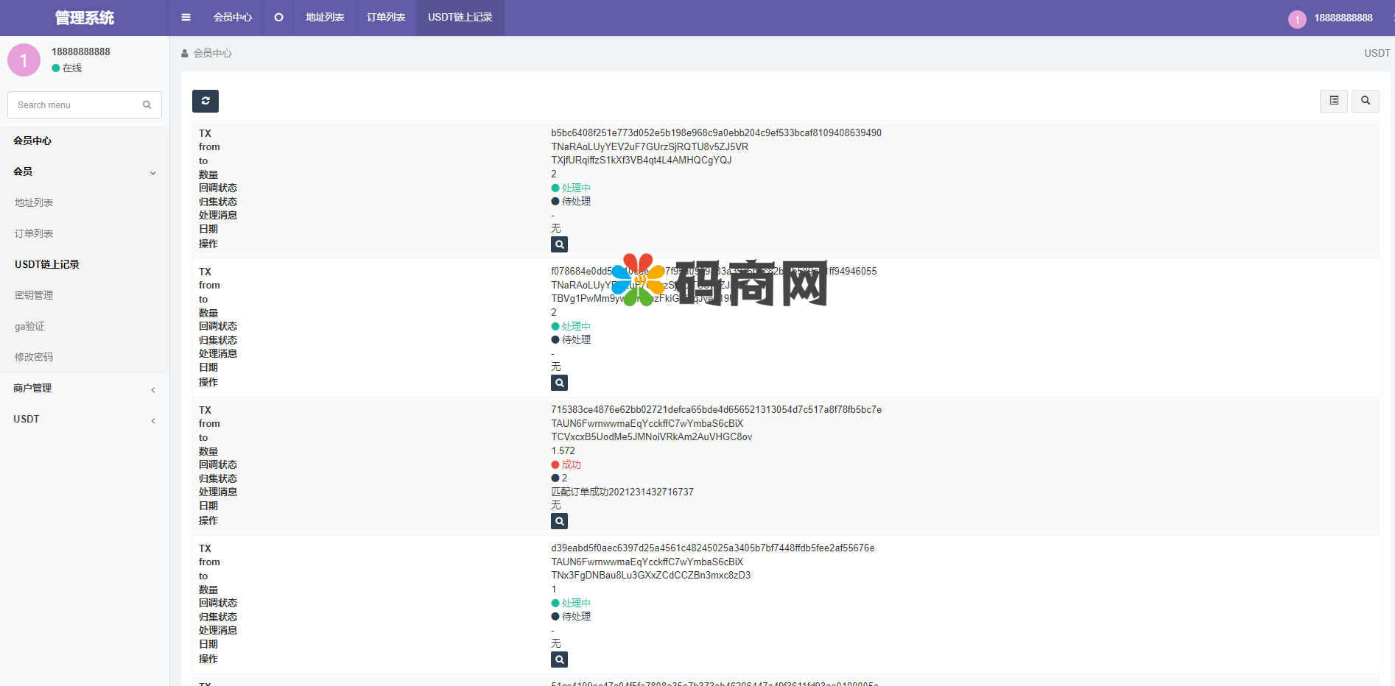Image resolution: width=1395 pixels, height=686 pixels.
Task: Open detail magnifier for transaction 715383ce4876
Action: (x=559, y=521)
